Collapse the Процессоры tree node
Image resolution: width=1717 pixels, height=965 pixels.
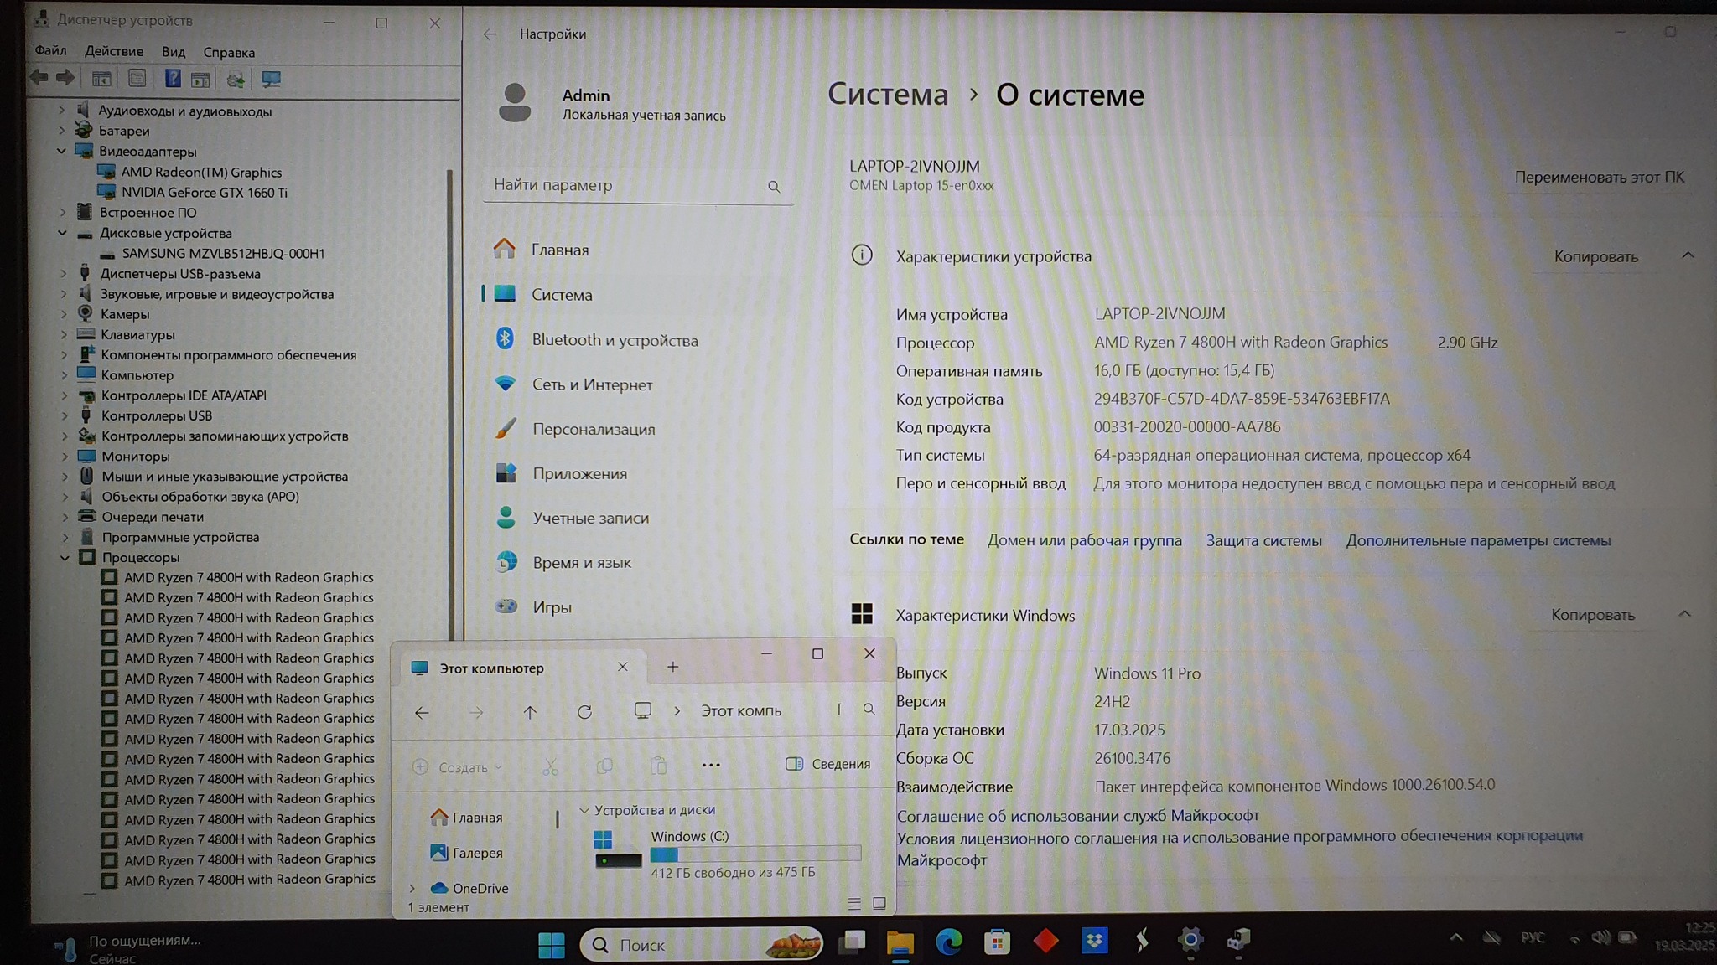(65, 558)
